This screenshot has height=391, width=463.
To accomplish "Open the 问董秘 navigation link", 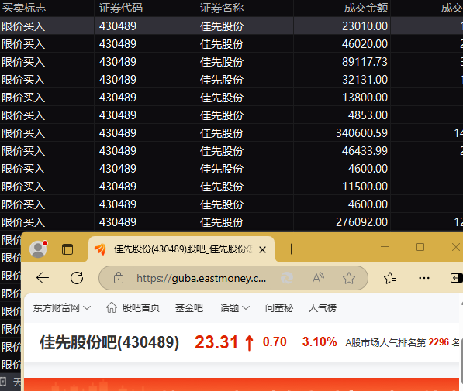I will [x=278, y=308].
